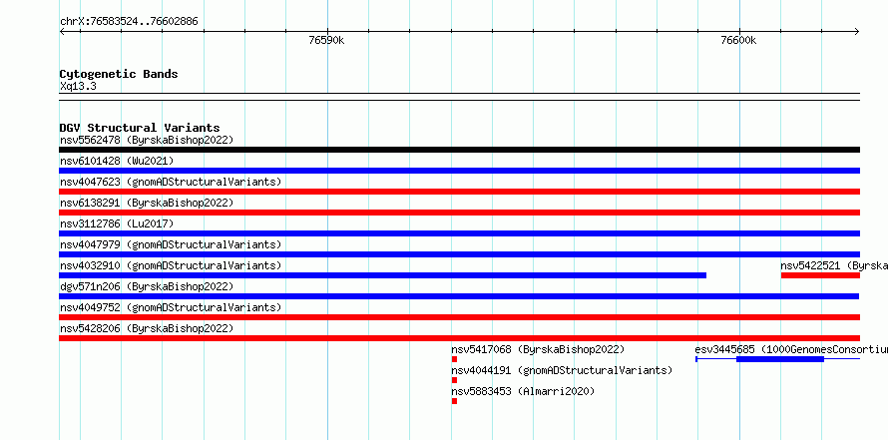Open the nsv4047979 gnomAD label
Screen dimensions: 888x440
pos(171,244)
